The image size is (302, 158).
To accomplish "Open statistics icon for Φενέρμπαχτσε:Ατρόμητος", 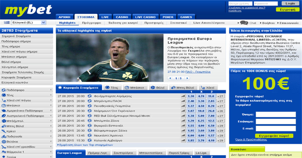I will [x=183, y=96].
